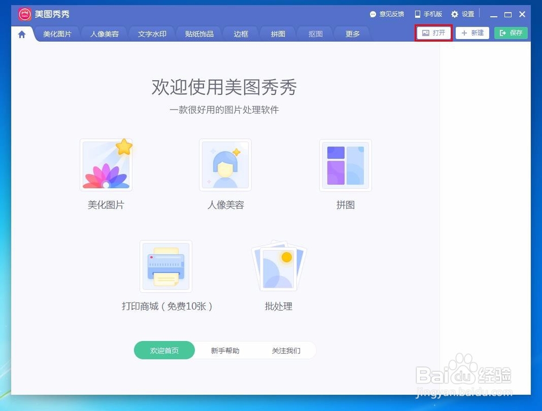This screenshot has height=411, width=542.
Task: Switch to the 美化图片 tab
Action: click(57, 34)
